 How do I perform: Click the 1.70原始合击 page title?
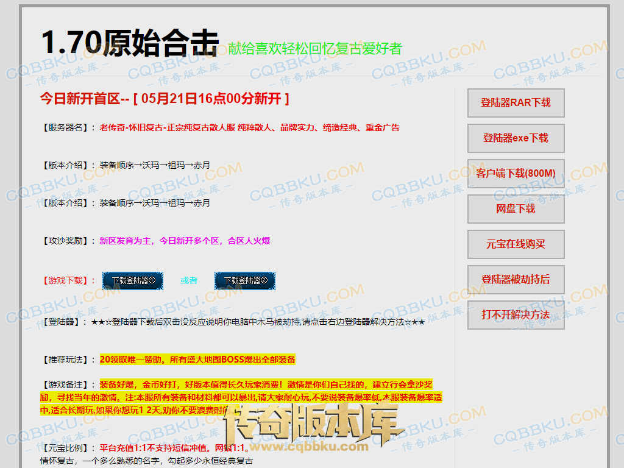click(129, 43)
